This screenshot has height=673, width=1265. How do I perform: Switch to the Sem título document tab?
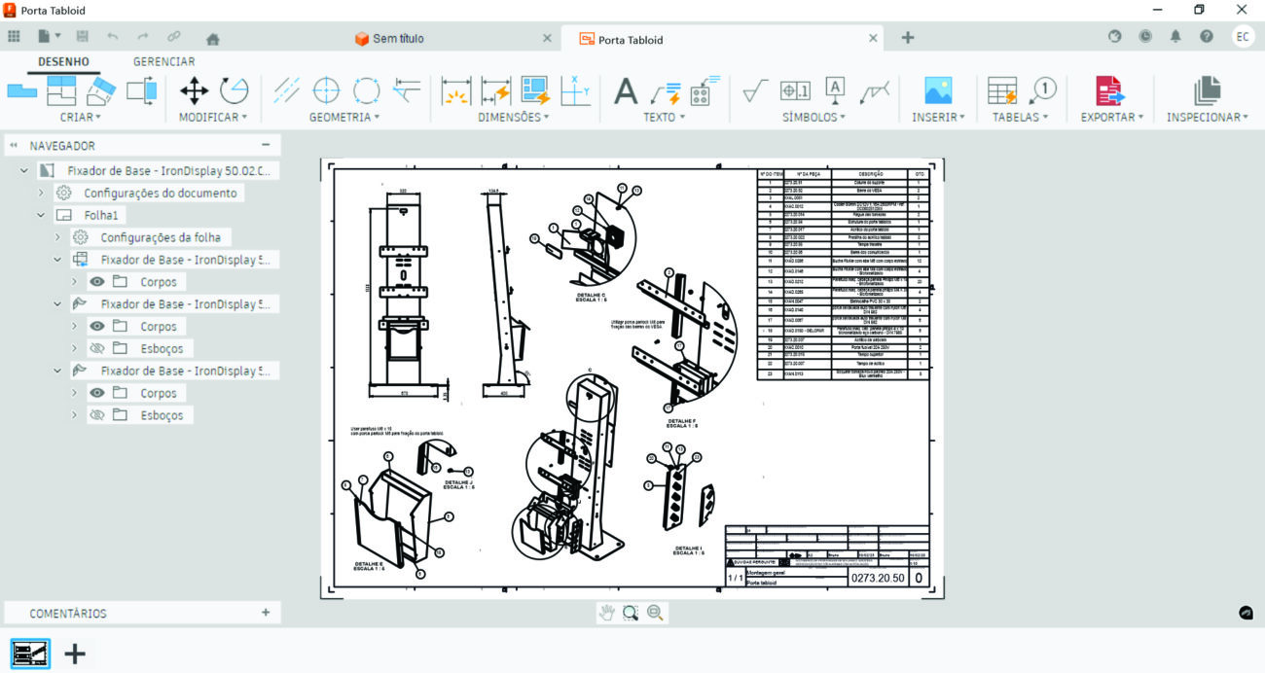(x=398, y=39)
